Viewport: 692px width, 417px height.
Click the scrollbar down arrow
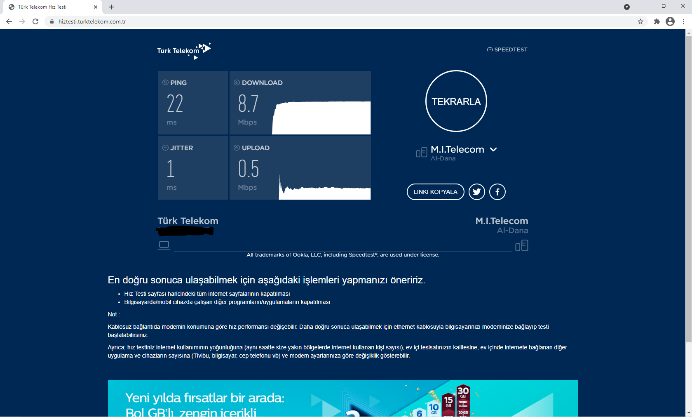[689, 413]
